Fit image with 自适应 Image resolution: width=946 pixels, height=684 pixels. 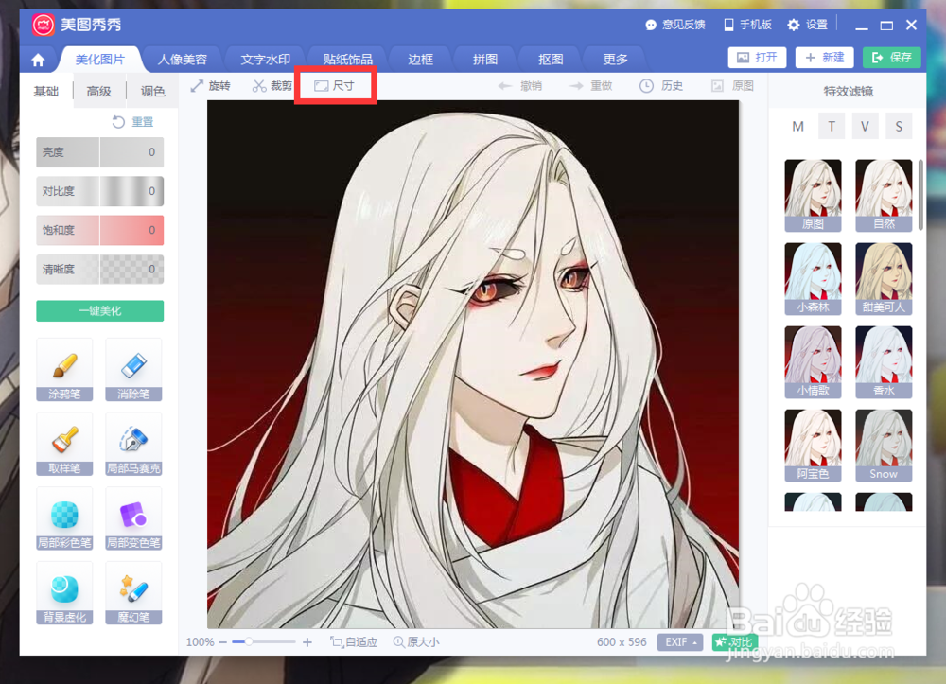tap(354, 642)
